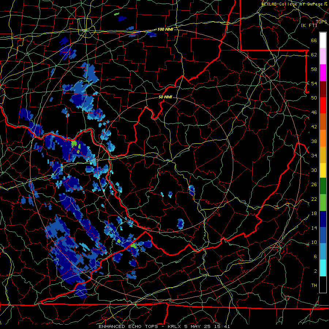Viewport: 329px width, 329px height.
Task: Click the '22' legend value
Action: [314, 199]
